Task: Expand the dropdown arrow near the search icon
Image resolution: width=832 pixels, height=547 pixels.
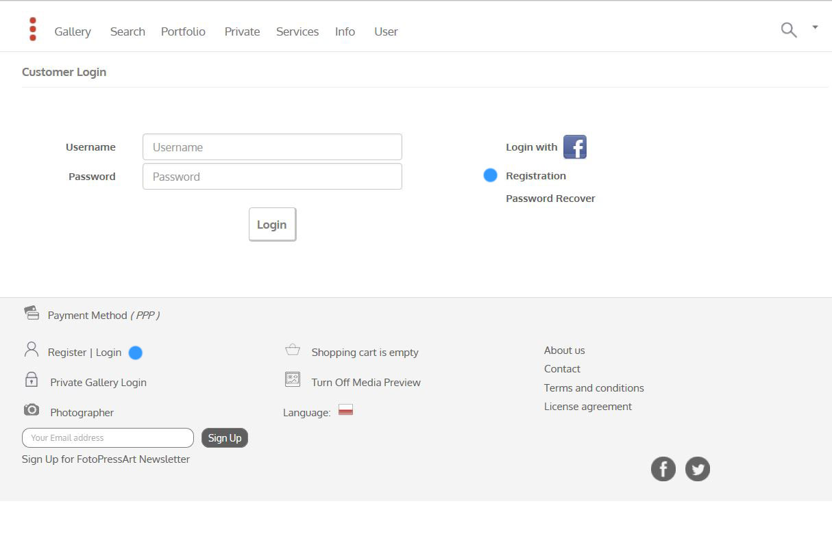Action: [x=814, y=27]
